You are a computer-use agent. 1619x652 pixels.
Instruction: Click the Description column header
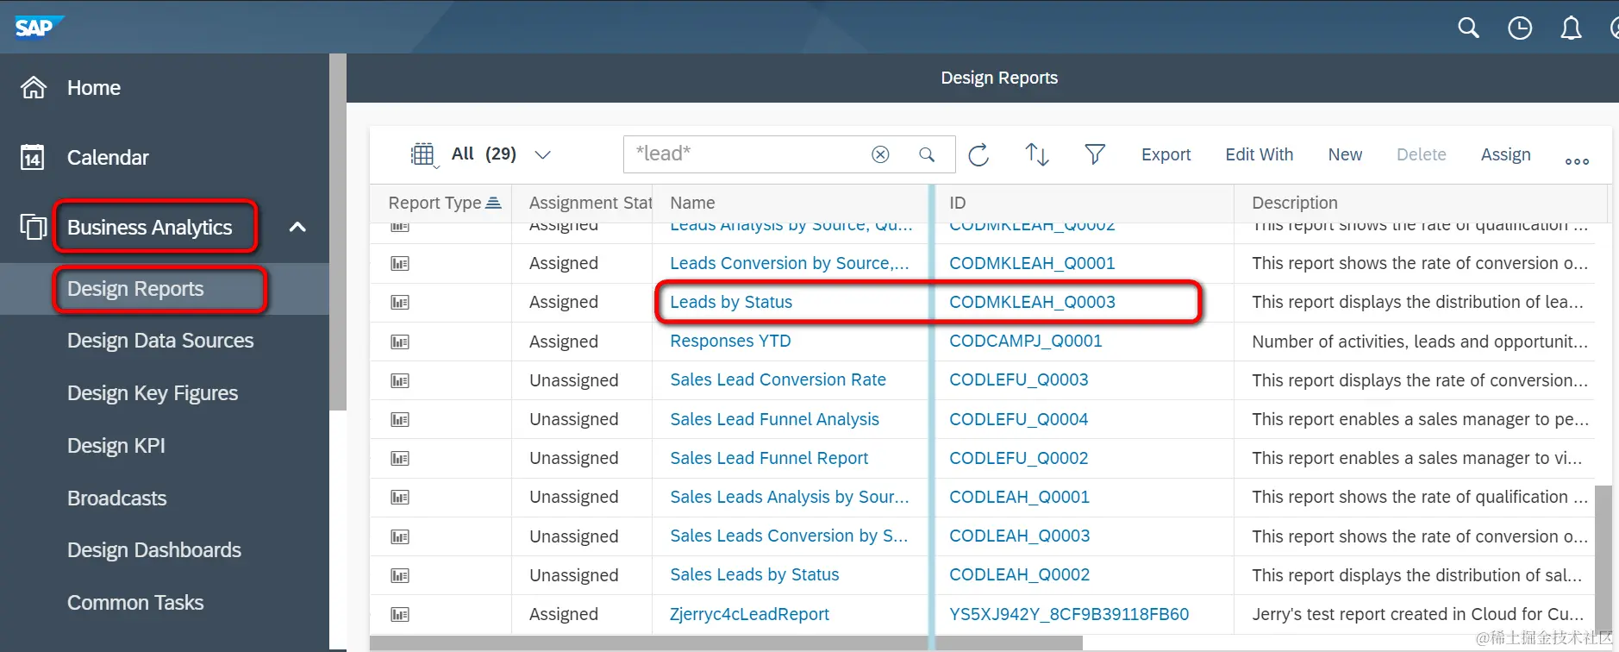pyautogui.click(x=1295, y=203)
